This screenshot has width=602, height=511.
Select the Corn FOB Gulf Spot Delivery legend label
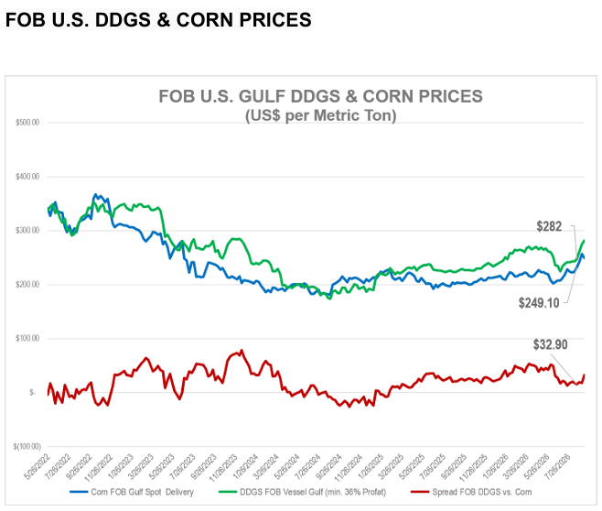click(142, 492)
